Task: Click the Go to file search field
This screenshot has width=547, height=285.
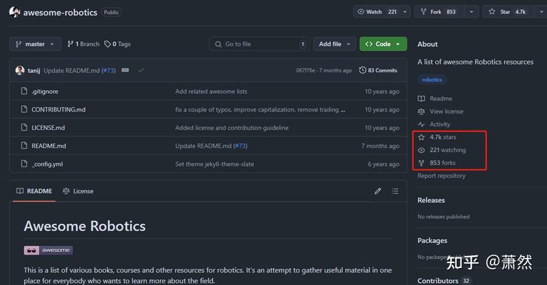Action: coord(258,44)
